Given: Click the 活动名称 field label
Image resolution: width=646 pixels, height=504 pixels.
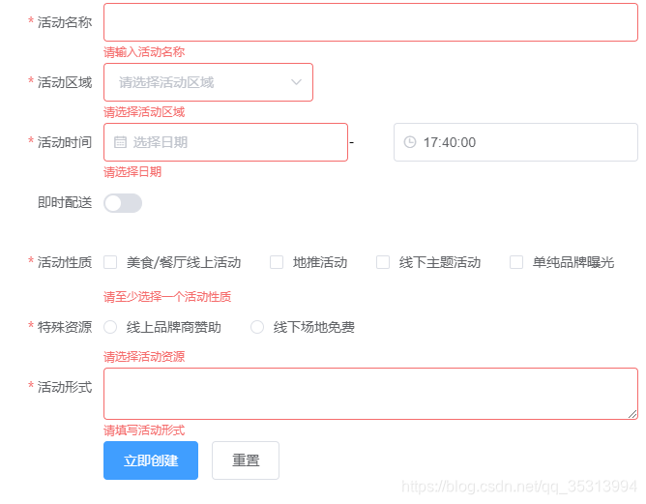Looking at the screenshot, I should [64, 22].
